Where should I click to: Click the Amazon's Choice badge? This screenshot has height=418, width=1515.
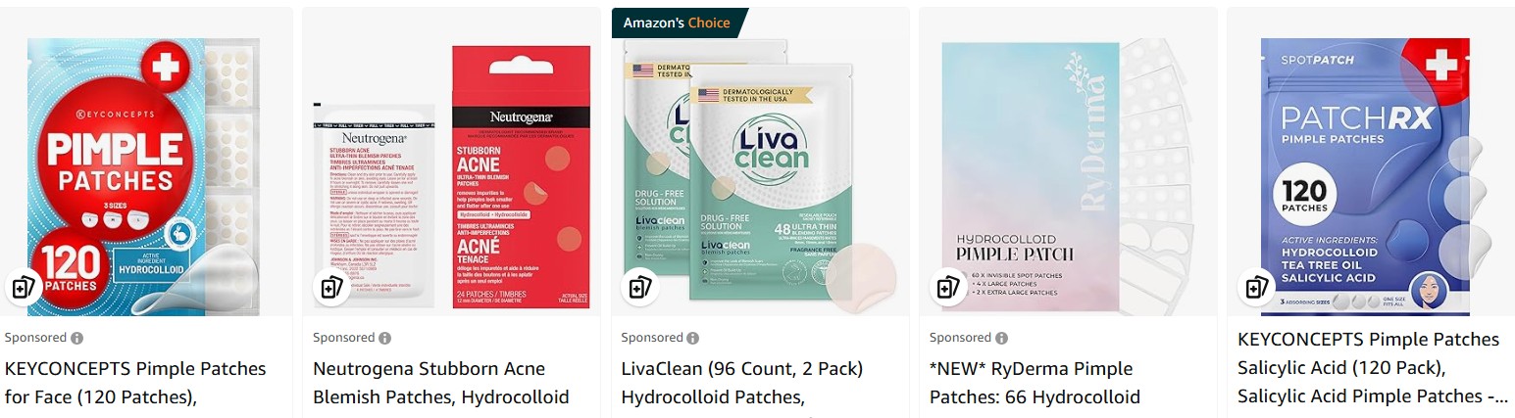coord(680,23)
